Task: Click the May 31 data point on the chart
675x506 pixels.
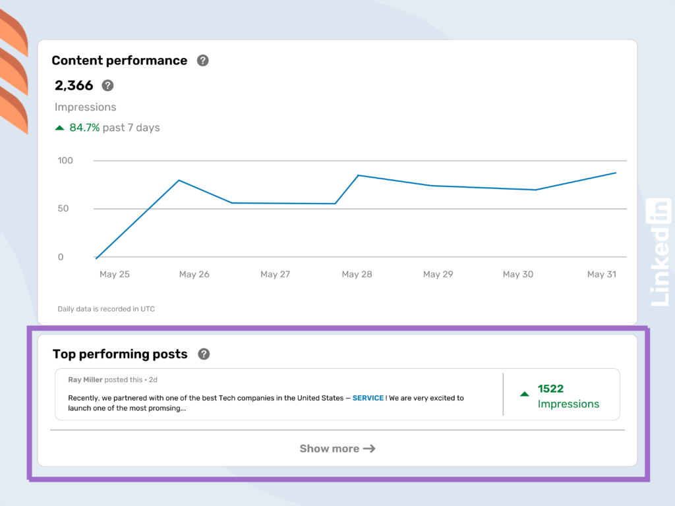Action: [614, 173]
